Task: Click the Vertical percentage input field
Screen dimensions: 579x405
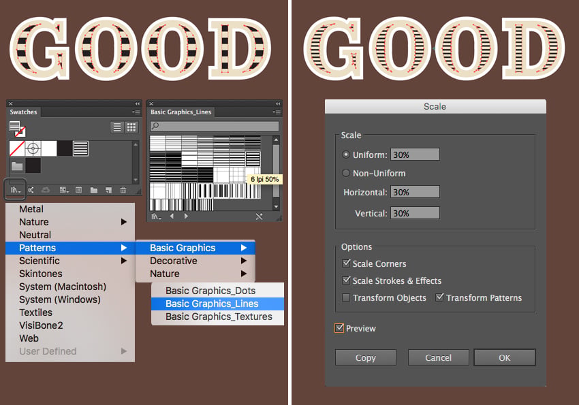Action: pos(415,213)
